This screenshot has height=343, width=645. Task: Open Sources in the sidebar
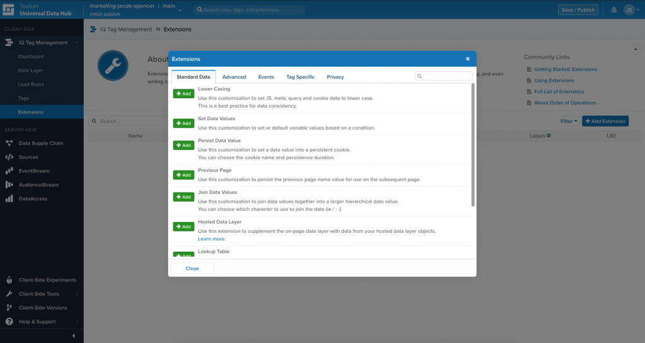tap(28, 157)
